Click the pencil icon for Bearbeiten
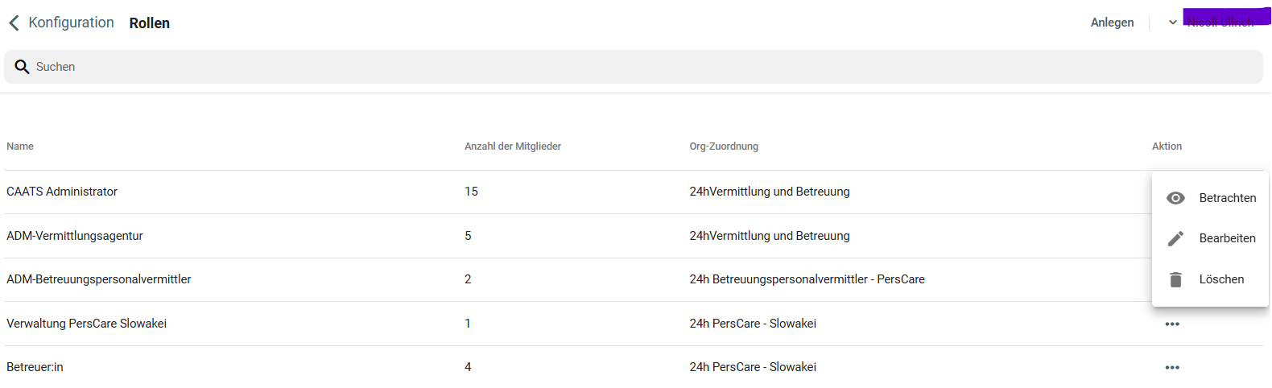This screenshot has width=1272, height=388. [x=1175, y=238]
